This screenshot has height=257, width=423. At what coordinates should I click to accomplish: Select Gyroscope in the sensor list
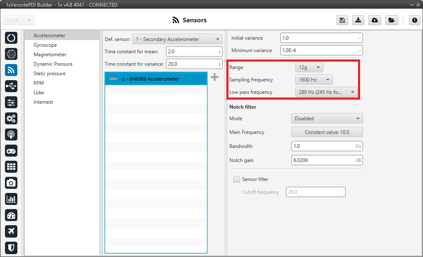tap(45, 45)
